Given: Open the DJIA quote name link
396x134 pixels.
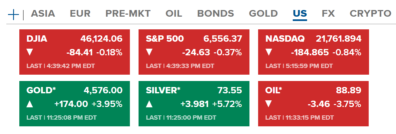Looking at the screenshot, I should tap(37, 39).
